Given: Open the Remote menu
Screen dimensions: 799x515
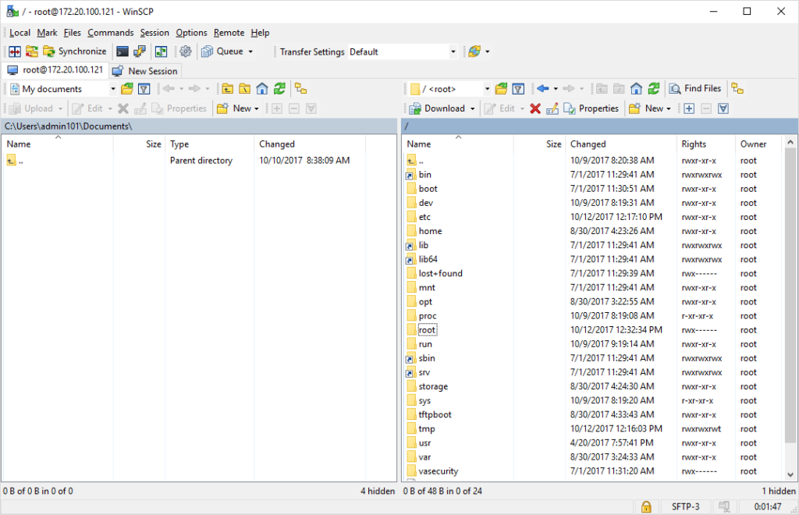Looking at the screenshot, I should click(229, 33).
